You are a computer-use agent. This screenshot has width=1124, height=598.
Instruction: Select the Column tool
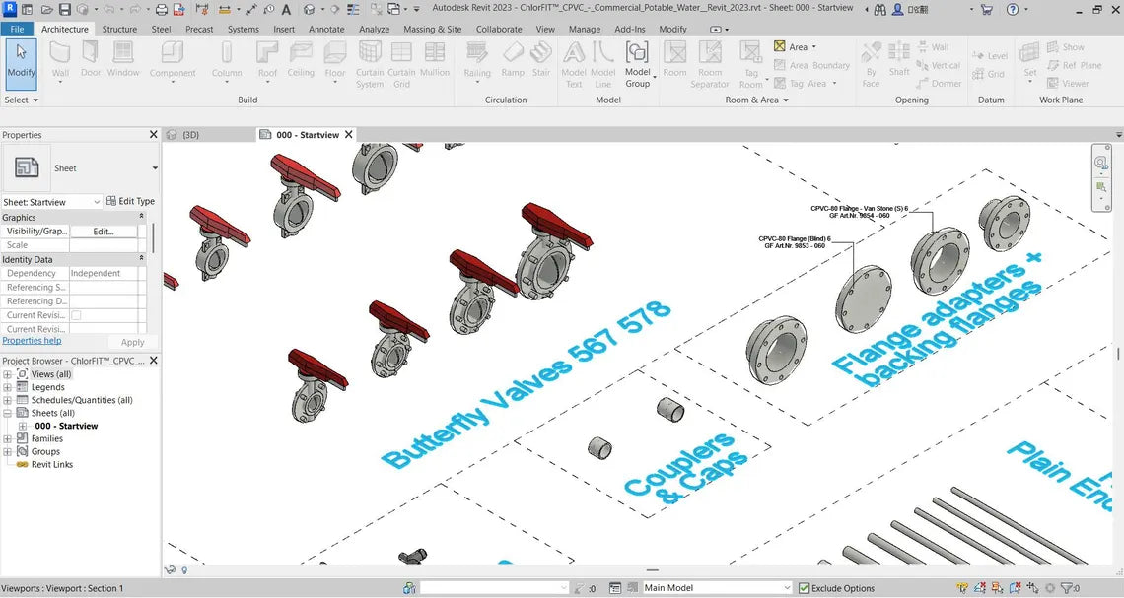[x=227, y=61]
